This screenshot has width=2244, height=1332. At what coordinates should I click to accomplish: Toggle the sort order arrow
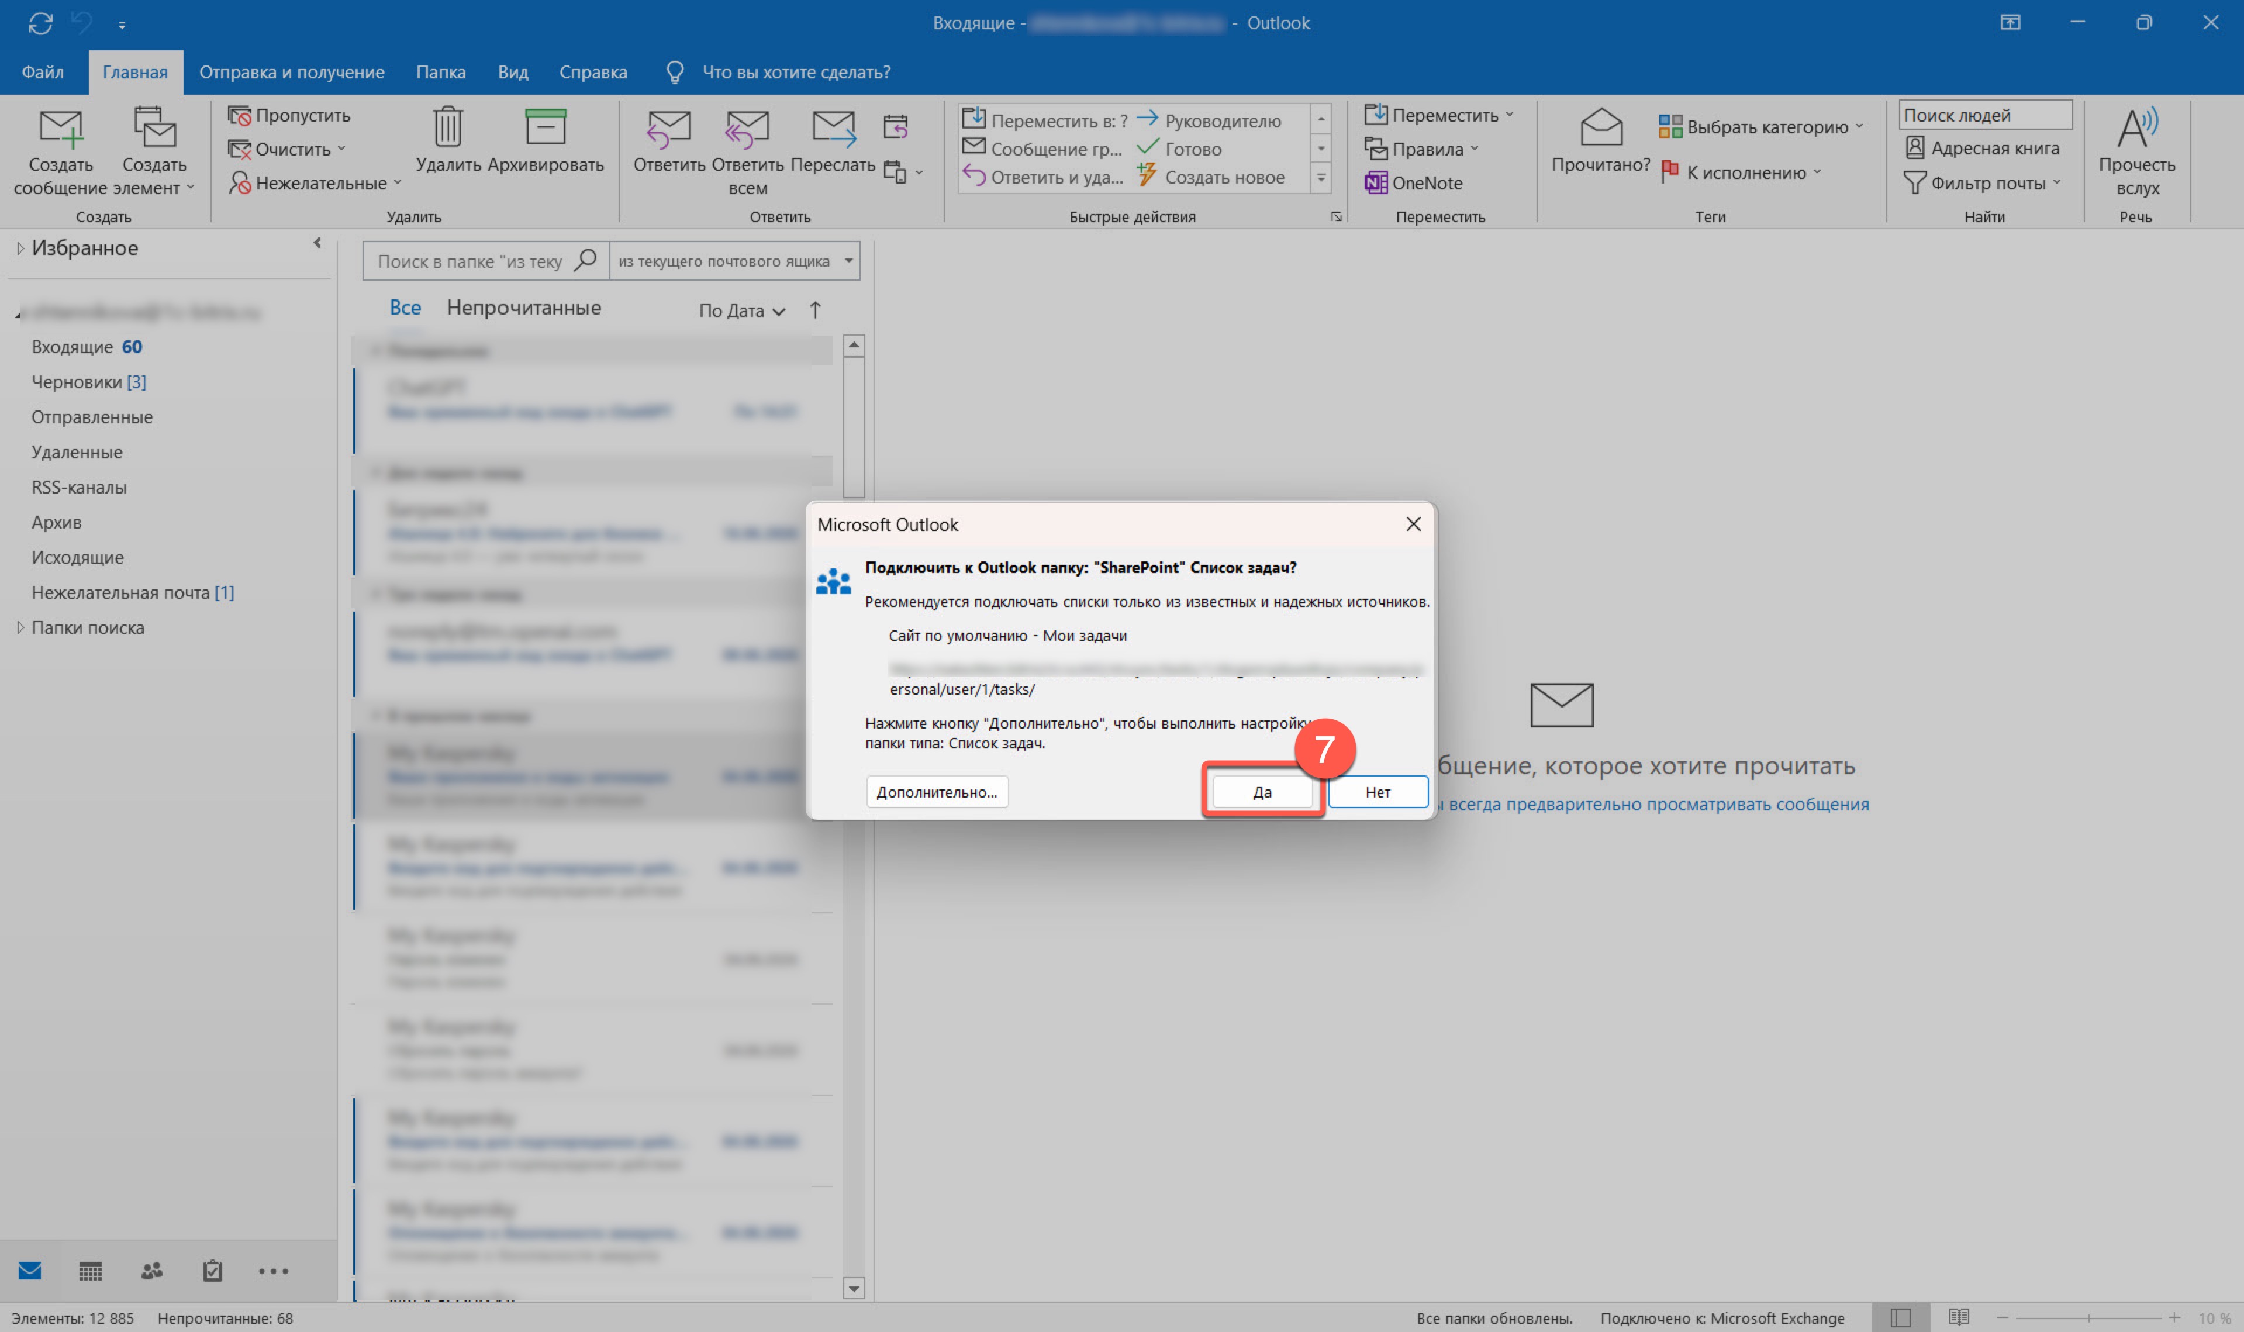(814, 310)
